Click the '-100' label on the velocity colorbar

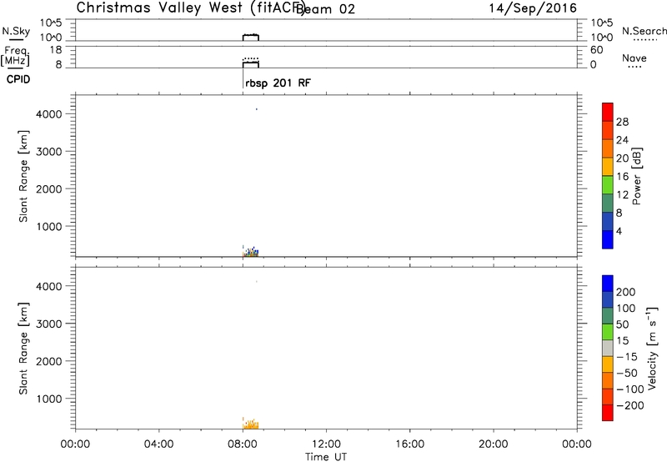[x=630, y=389]
